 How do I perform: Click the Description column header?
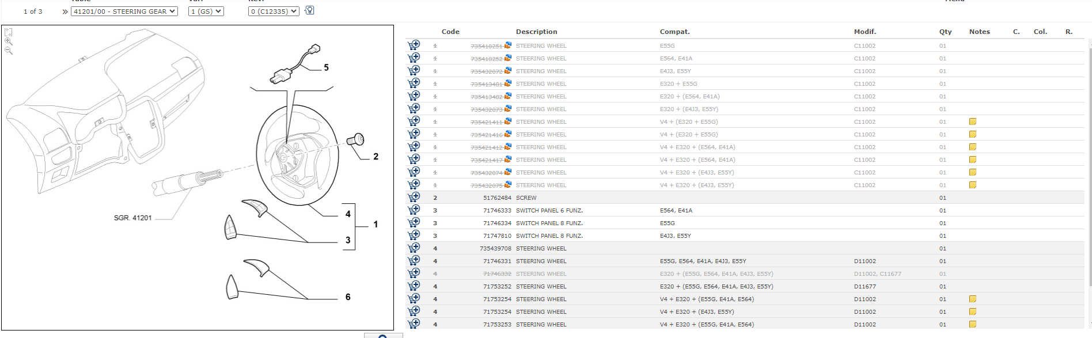click(x=536, y=32)
